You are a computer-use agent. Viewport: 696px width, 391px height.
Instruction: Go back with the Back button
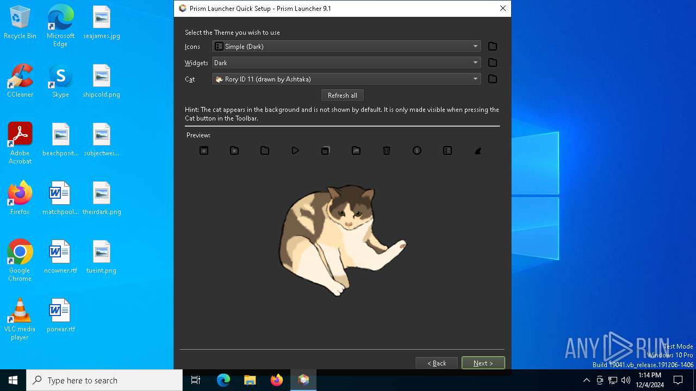[x=437, y=363]
